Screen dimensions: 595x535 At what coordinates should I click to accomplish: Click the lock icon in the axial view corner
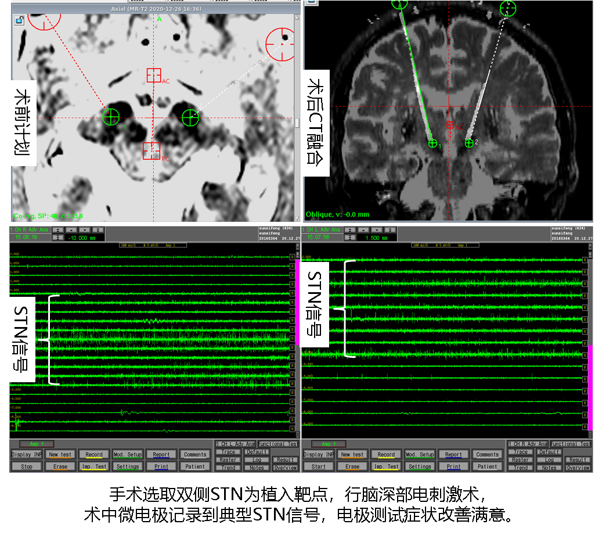[x=19, y=21]
